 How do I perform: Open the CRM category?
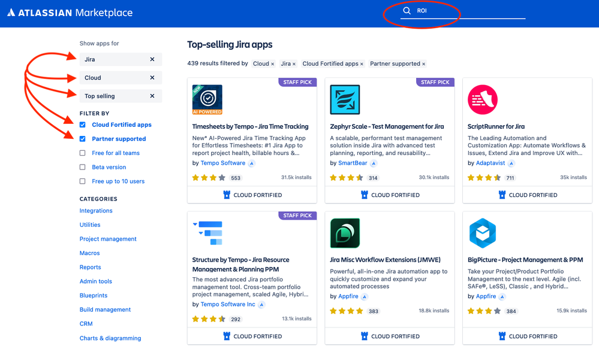click(86, 323)
